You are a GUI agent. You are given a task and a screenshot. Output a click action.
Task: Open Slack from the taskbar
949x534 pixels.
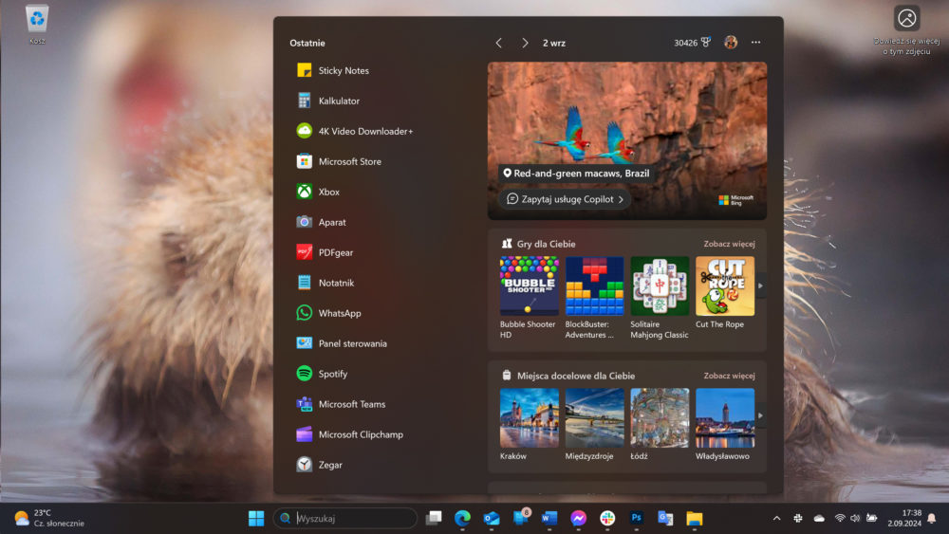click(607, 518)
